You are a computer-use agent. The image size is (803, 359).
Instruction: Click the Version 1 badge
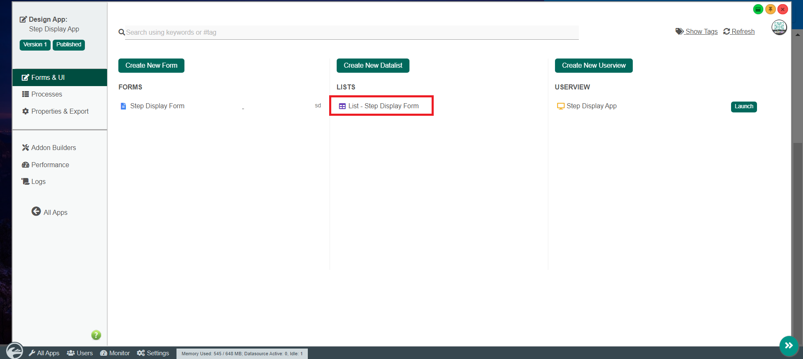[x=35, y=45]
